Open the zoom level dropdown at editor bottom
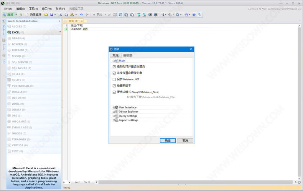The height and width of the screenshot is (191, 303). [69, 182]
